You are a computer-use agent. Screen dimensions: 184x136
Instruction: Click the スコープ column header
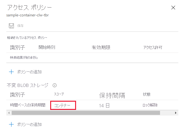coord(59,94)
